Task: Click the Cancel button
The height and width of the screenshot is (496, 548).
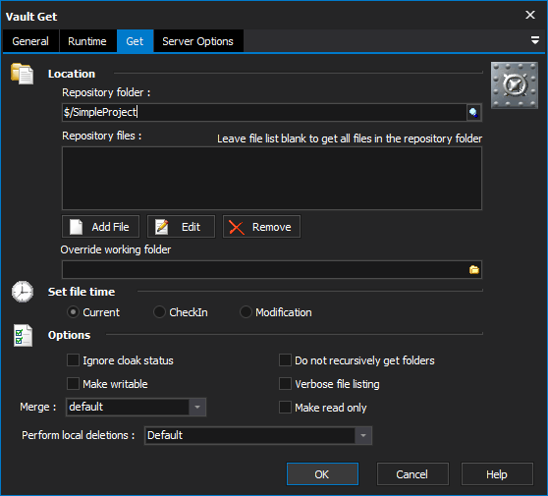Action: click(412, 474)
